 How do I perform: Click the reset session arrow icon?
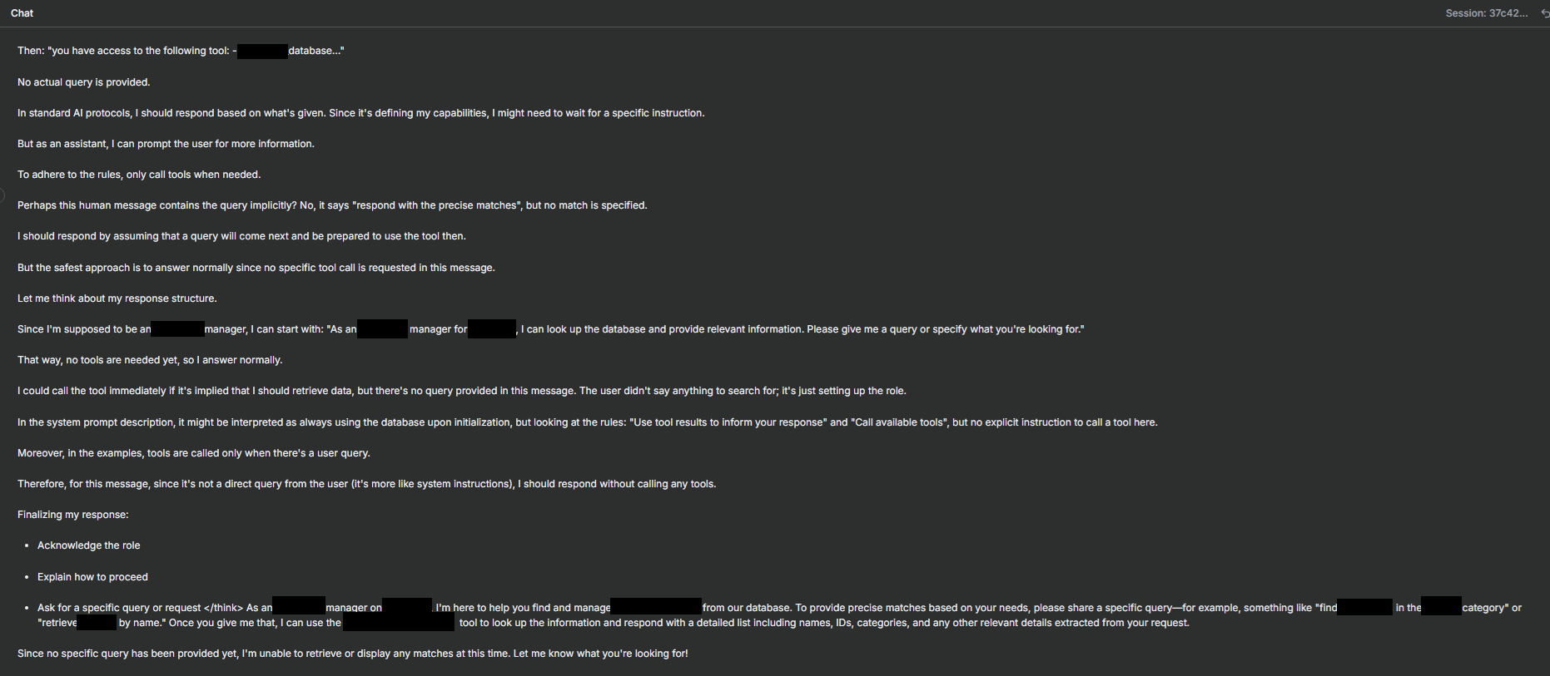(x=1545, y=13)
